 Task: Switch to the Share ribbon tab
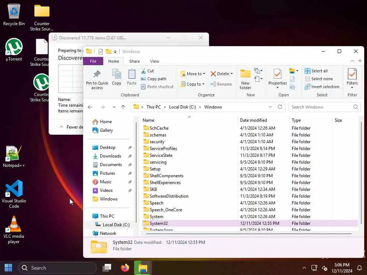(x=135, y=61)
